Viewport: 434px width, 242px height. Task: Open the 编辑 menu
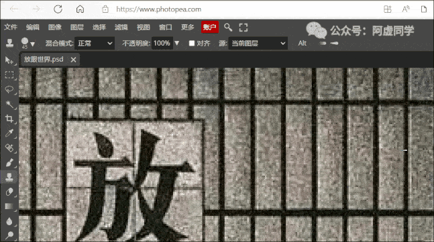(x=33, y=27)
